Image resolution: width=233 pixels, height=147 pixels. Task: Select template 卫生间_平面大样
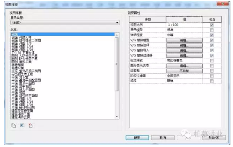[23, 52]
